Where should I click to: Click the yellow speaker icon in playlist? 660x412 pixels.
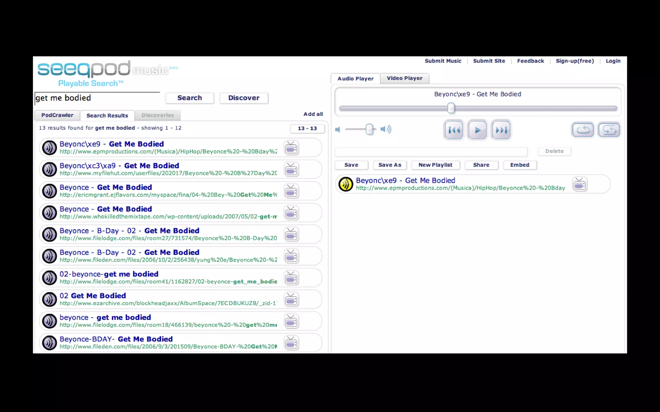[345, 184]
